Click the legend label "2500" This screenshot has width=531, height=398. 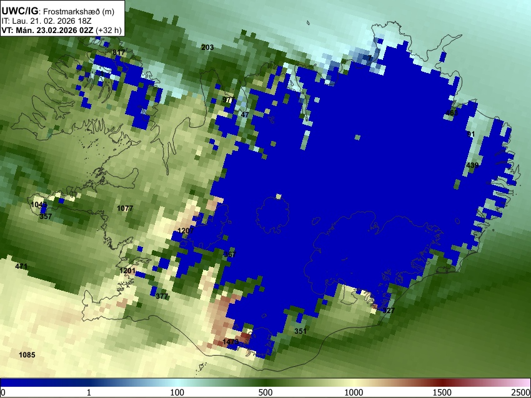click(521, 392)
